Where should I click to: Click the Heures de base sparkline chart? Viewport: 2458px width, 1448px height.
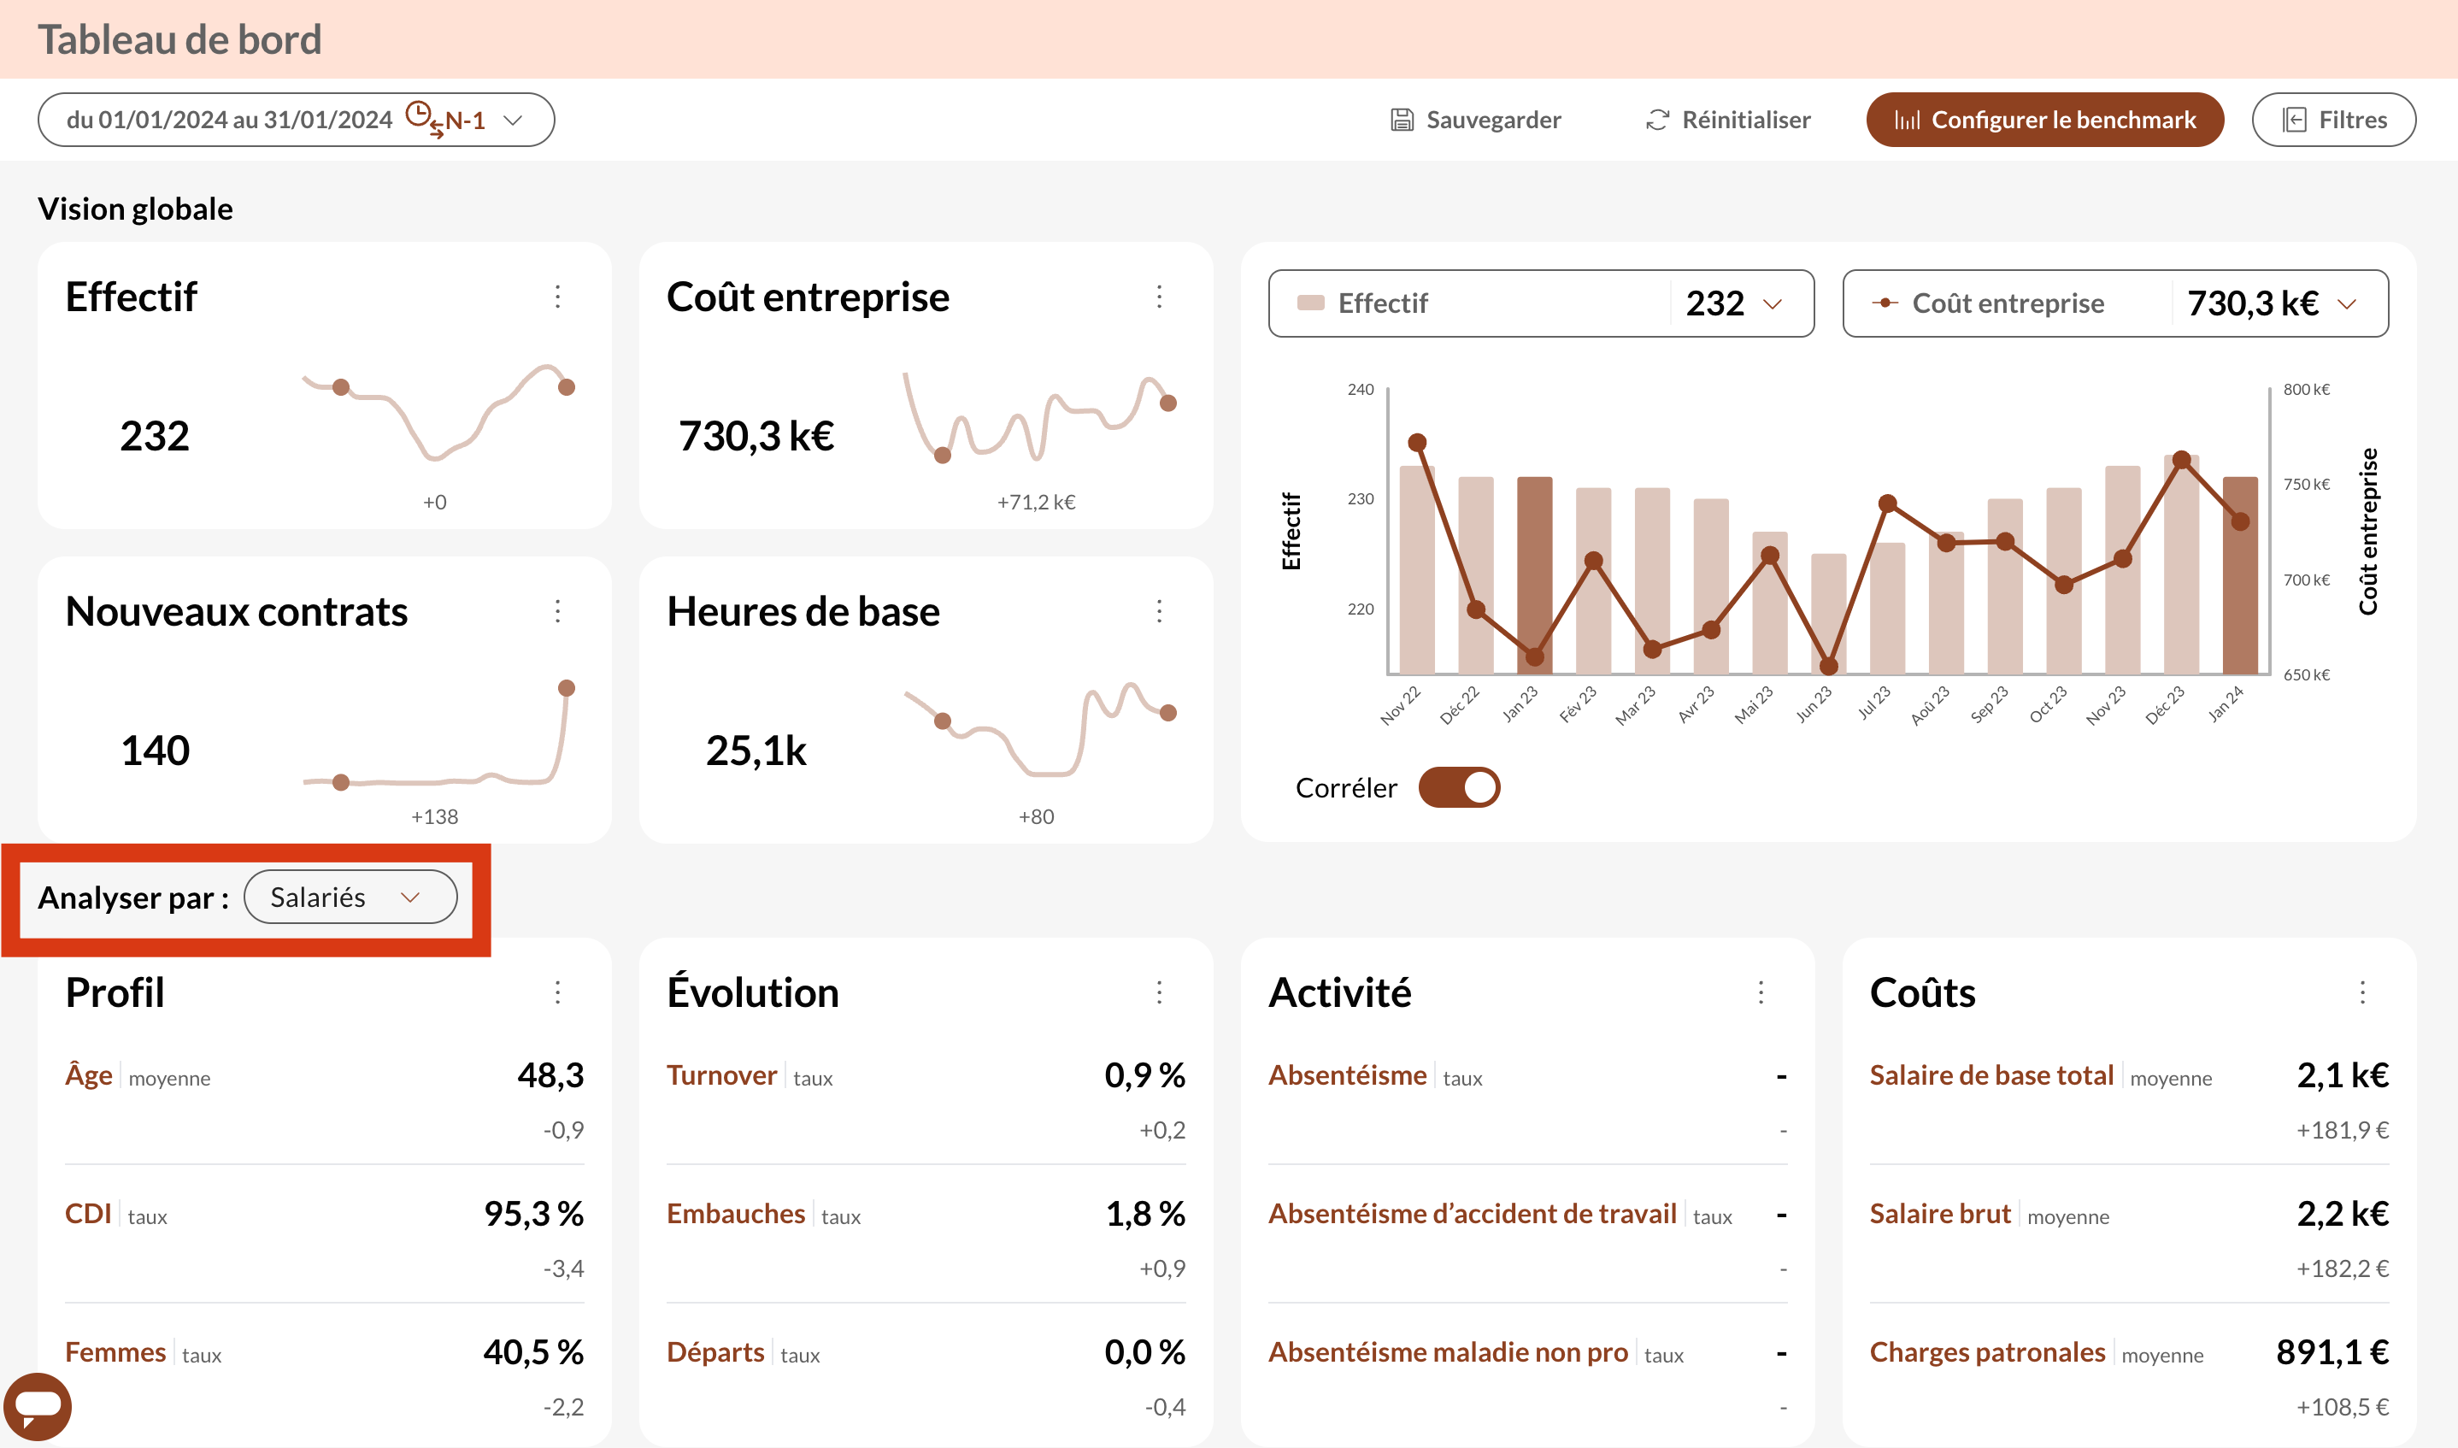[1040, 730]
